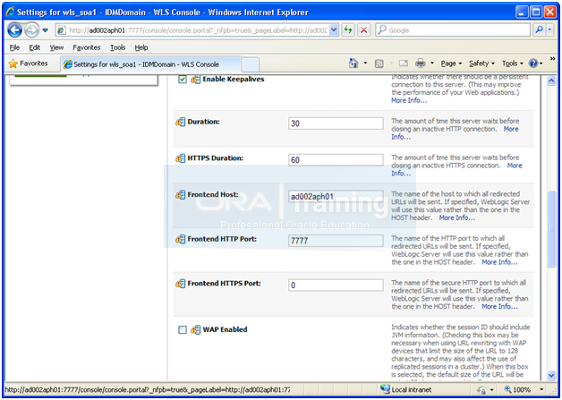Open the Favorites star button
The height and width of the screenshot is (400, 562).
tap(28, 64)
